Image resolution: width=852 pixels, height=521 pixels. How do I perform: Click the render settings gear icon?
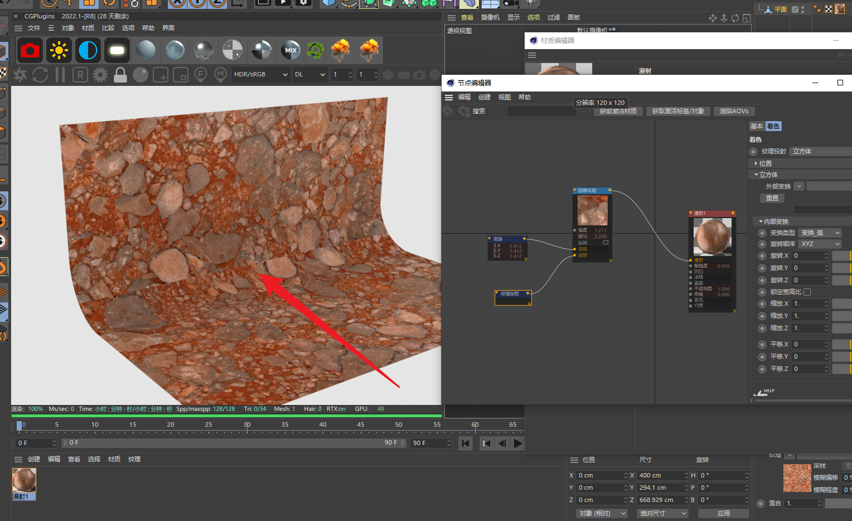pyautogui.click(x=100, y=75)
